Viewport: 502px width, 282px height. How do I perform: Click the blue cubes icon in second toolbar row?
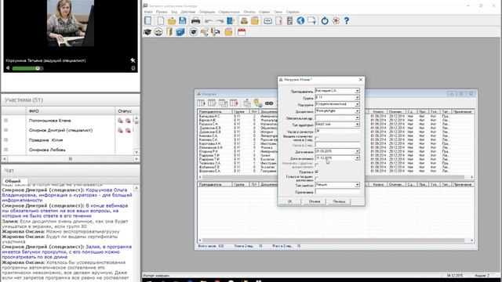(x=180, y=32)
